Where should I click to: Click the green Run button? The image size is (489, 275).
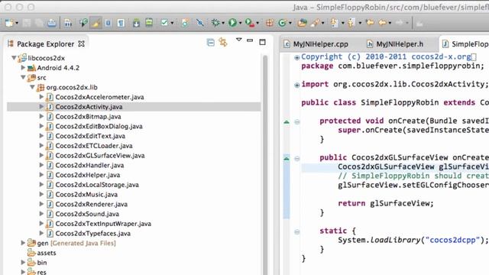tap(232, 23)
